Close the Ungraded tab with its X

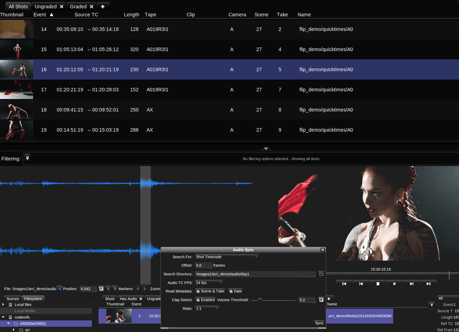click(62, 7)
